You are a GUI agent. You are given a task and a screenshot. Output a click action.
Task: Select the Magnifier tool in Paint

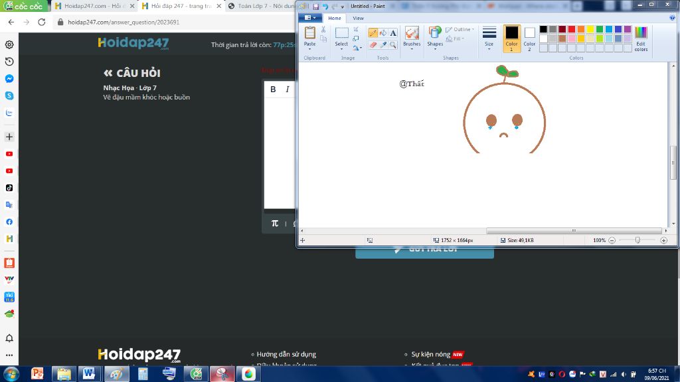393,44
